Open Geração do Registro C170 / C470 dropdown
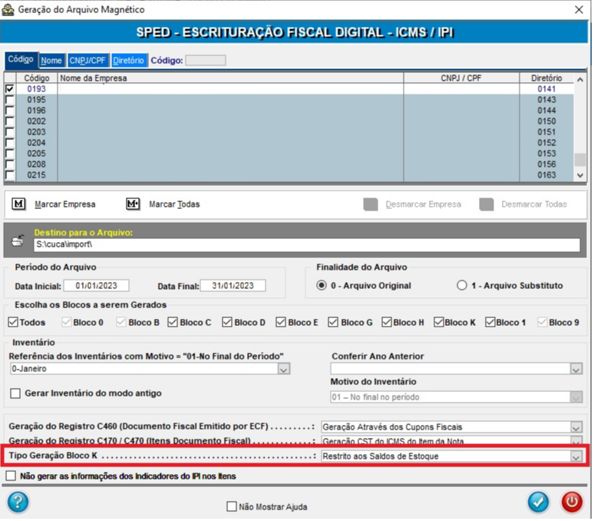594x521 pixels. coord(576,441)
